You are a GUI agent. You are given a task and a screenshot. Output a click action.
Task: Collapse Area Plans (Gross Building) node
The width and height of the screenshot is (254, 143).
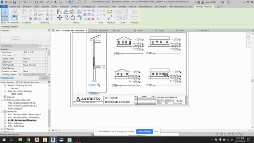(x=5, y=91)
